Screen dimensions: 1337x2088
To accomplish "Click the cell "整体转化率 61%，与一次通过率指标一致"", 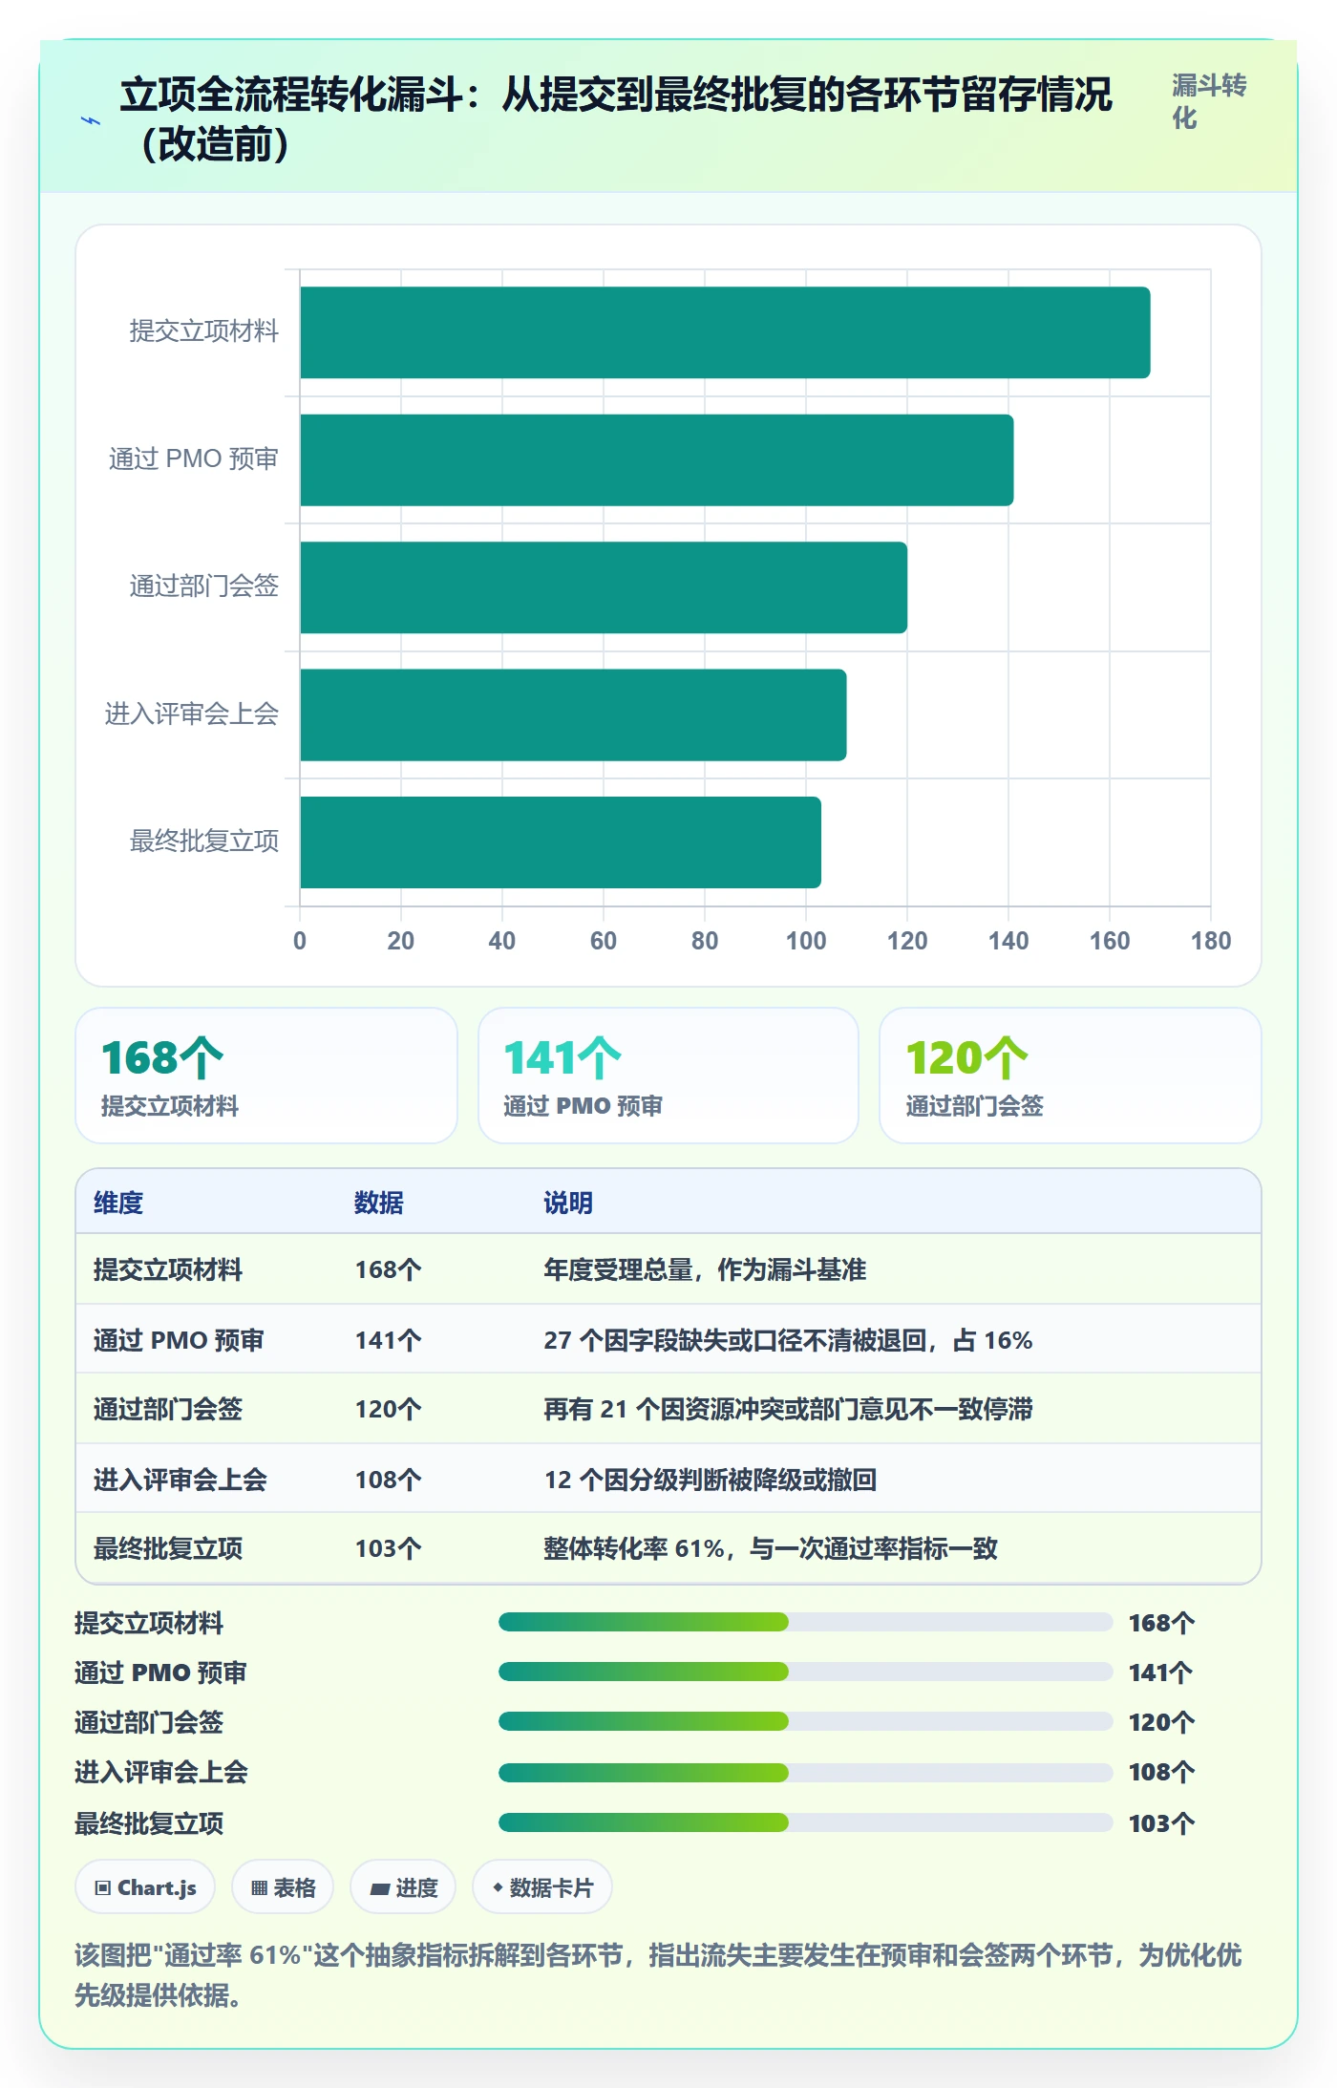I will [771, 1548].
